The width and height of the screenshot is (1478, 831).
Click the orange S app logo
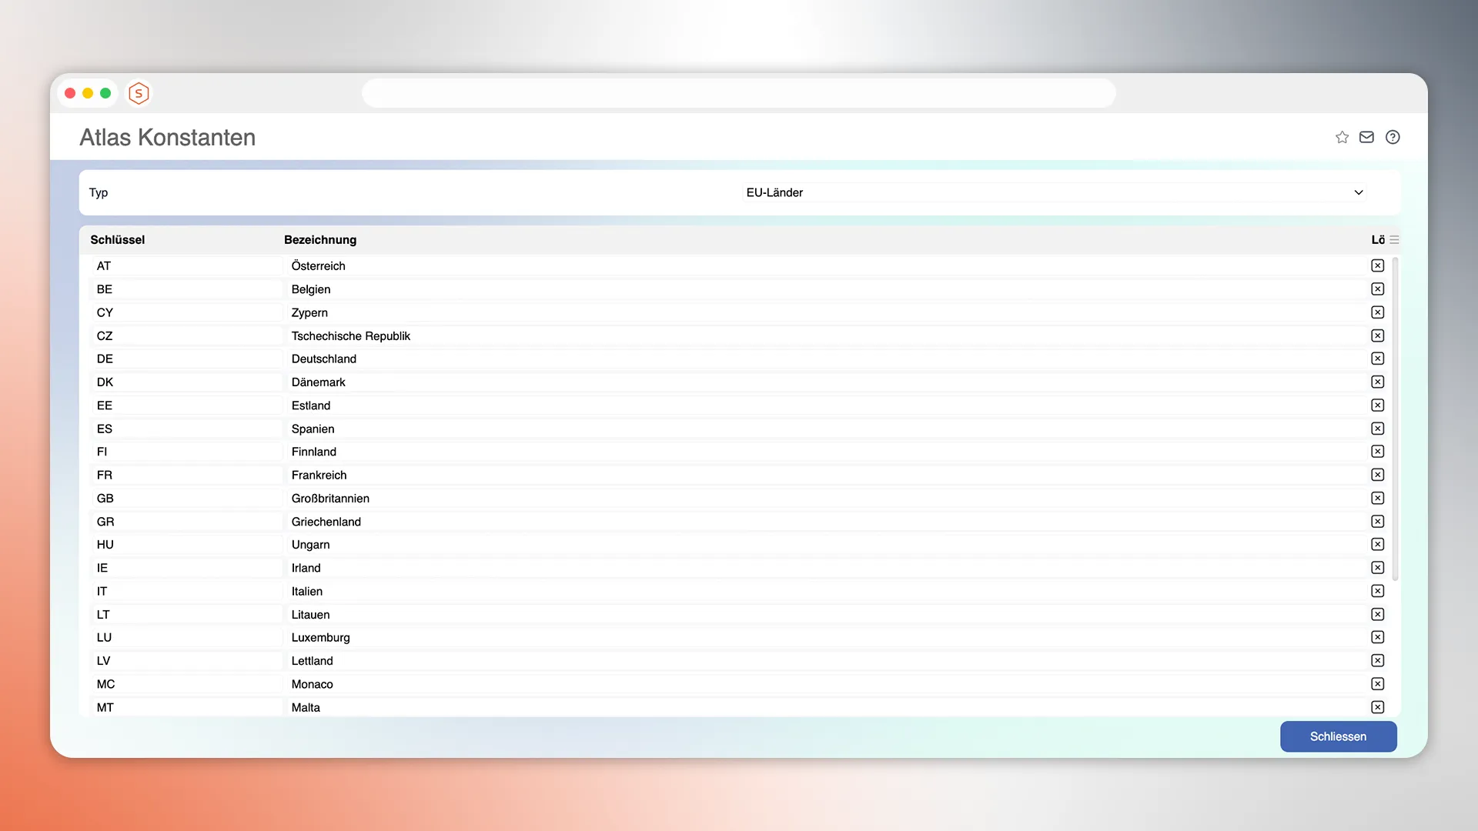139,93
